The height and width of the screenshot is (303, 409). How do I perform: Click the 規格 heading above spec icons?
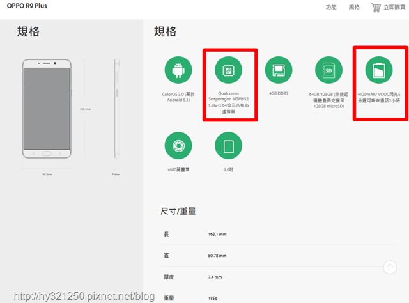(165, 31)
